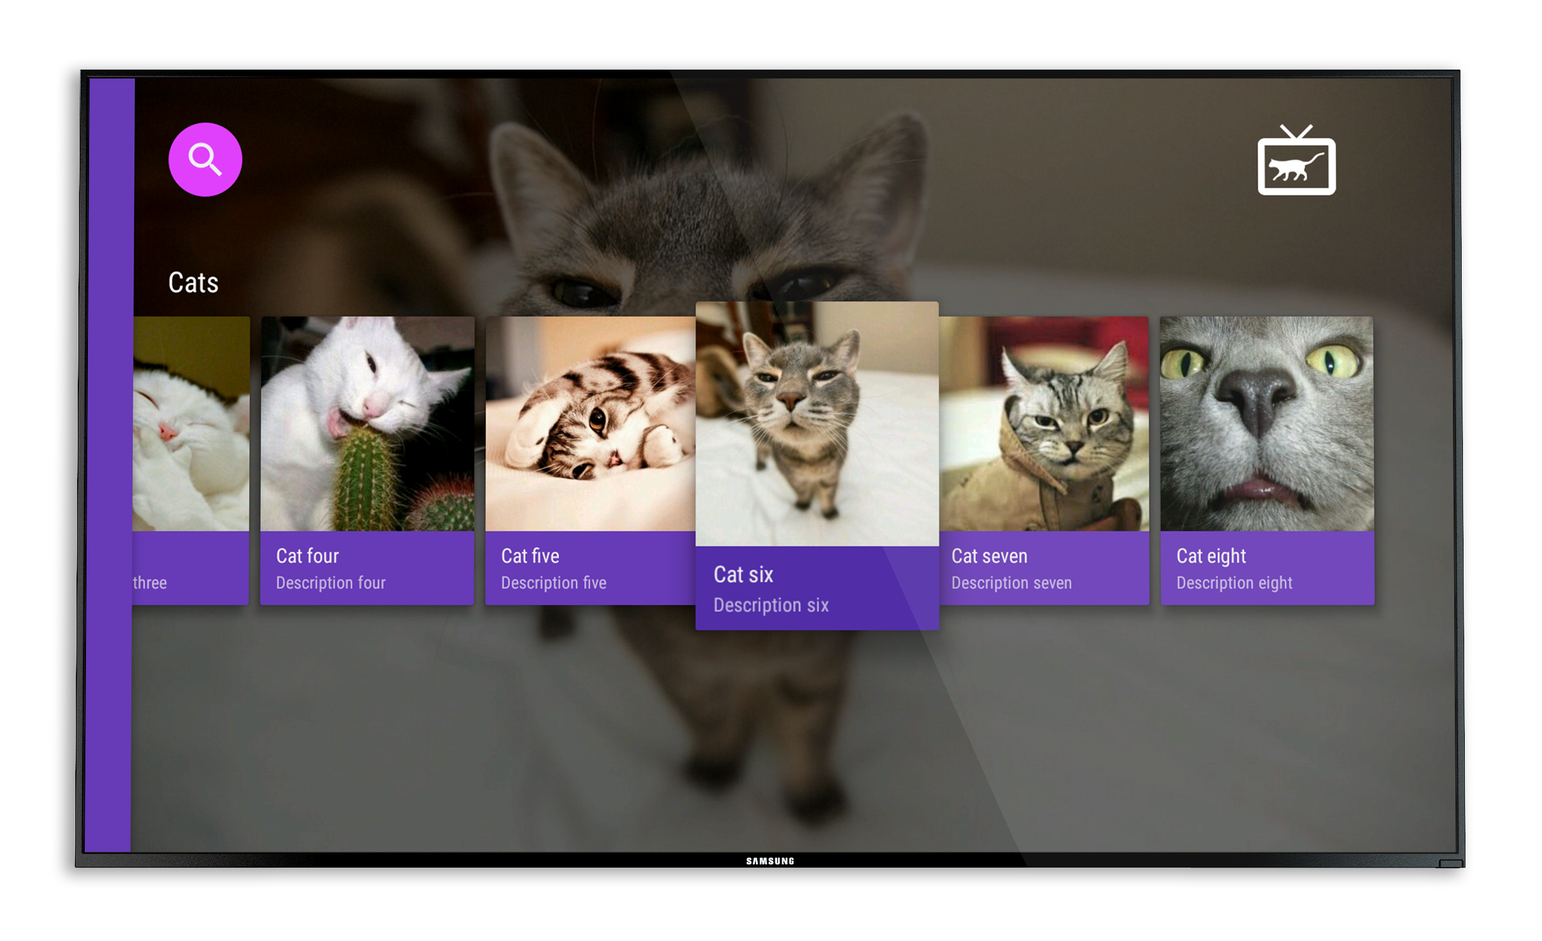Click the Cat six title text
The width and height of the screenshot is (1542, 941).
point(743,575)
